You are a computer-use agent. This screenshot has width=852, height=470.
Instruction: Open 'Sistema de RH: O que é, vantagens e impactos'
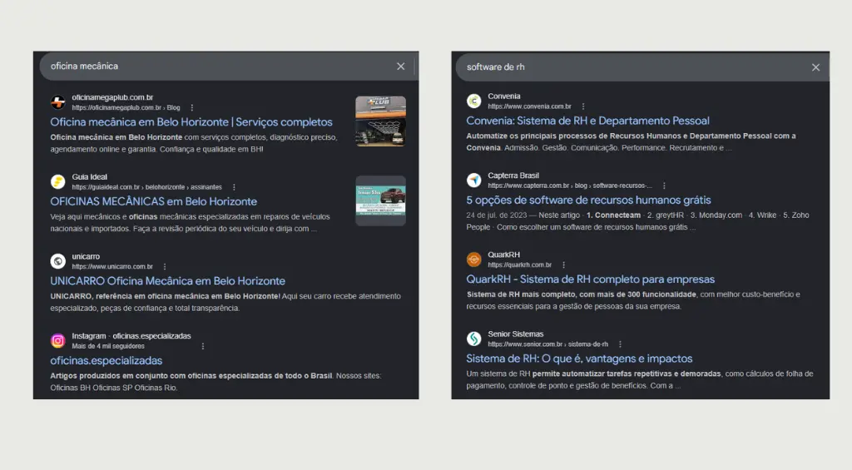[x=579, y=359]
